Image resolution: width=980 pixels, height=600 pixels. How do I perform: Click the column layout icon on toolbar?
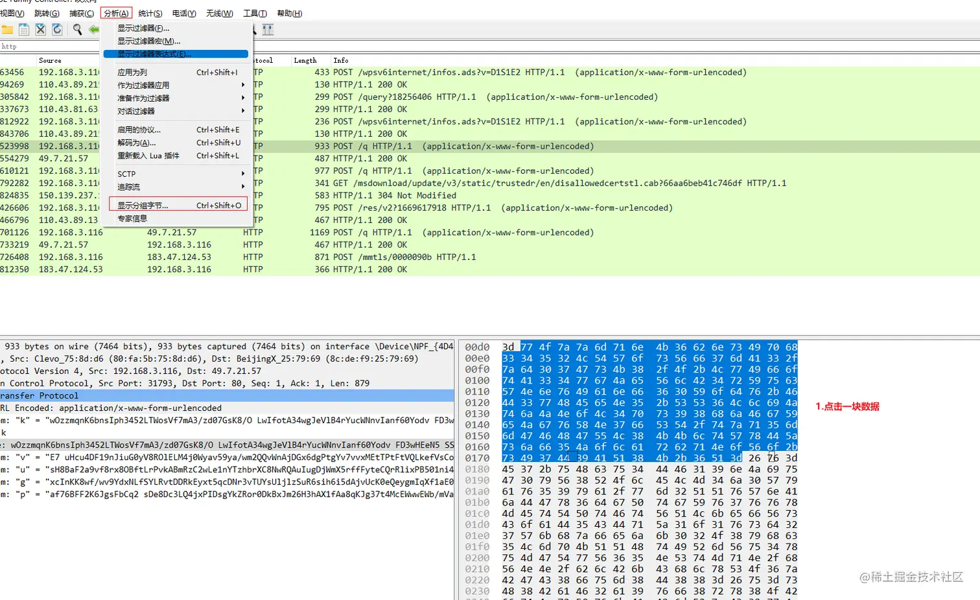pyautogui.click(x=268, y=29)
